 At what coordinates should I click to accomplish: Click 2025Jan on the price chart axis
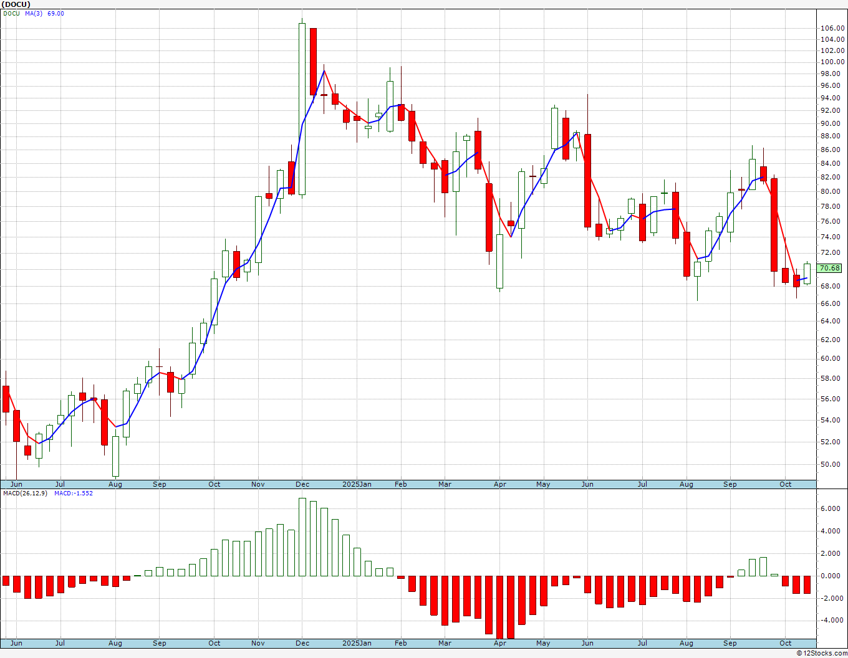click(357, 484)
